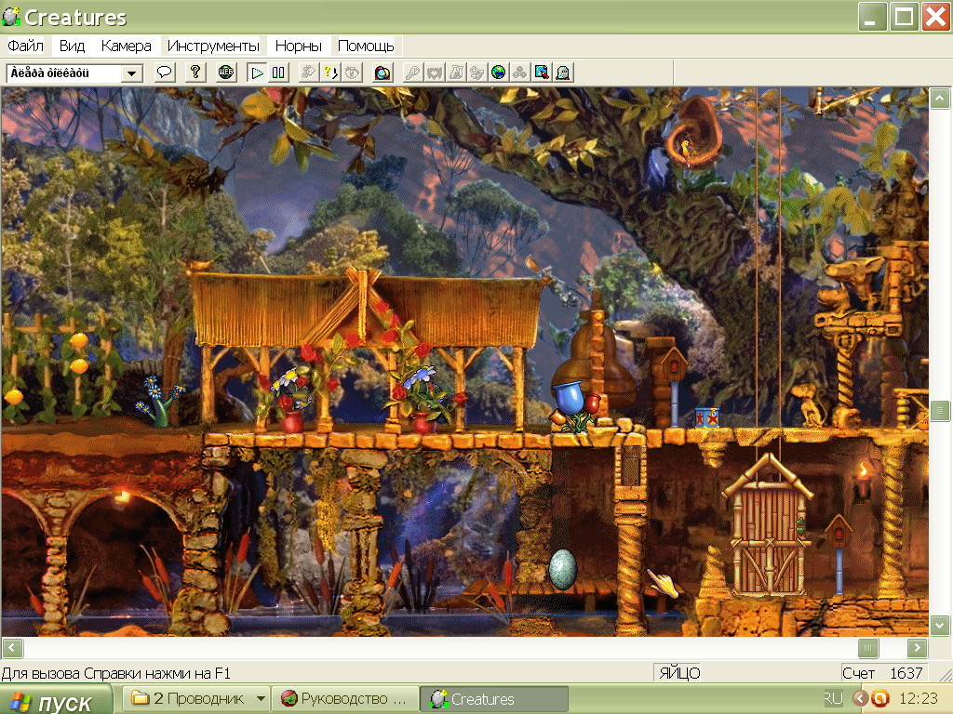Open the Камера menu
Image resolution: width=953 pixels, height=714 pixels.
(126, 46)
